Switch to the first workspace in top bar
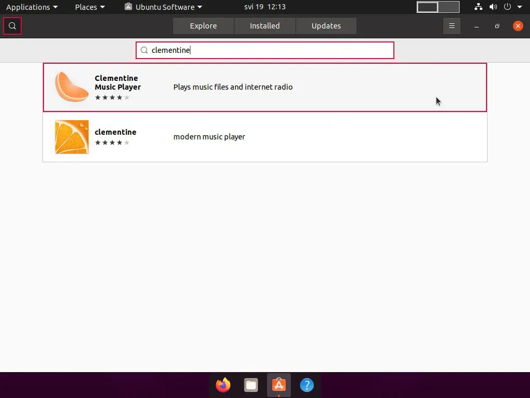Screen dimensions: 530x398 coord(427,7)
